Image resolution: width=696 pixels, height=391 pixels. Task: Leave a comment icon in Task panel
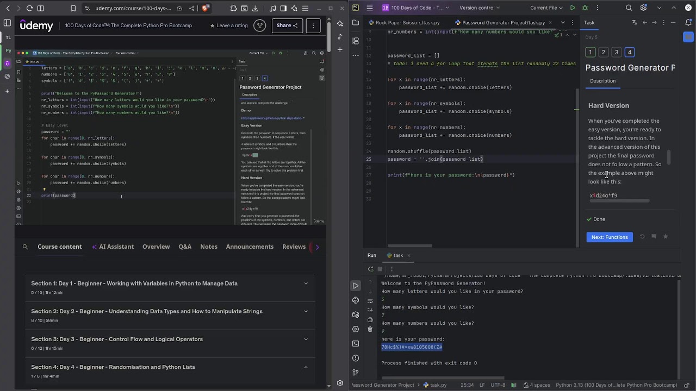point(654,237)
